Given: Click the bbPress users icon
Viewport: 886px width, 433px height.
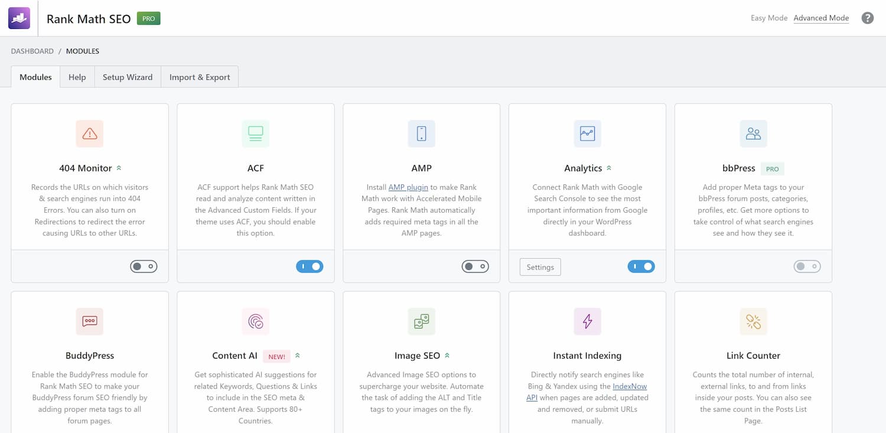Looking at the screenshot, I should (x=753, y=134).
